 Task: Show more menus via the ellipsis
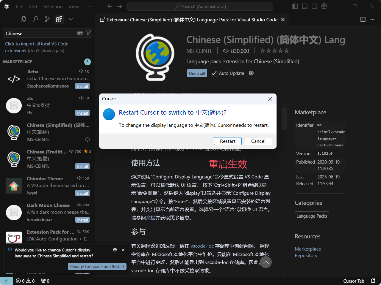point(89,6)
